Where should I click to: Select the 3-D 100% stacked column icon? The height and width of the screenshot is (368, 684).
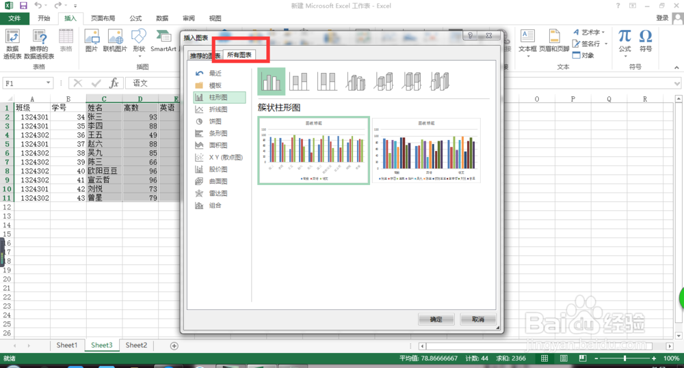[x=412, y=81]
